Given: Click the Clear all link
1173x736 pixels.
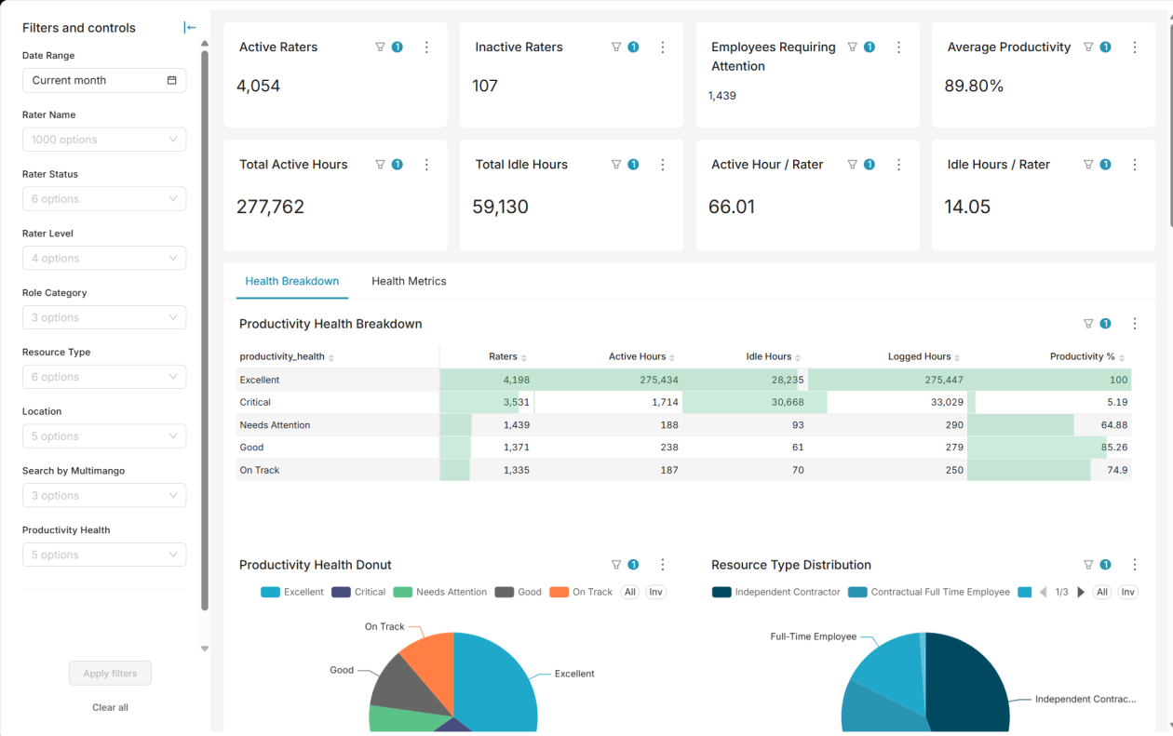Looking at the screenshot, I should (x=110, y=707).
